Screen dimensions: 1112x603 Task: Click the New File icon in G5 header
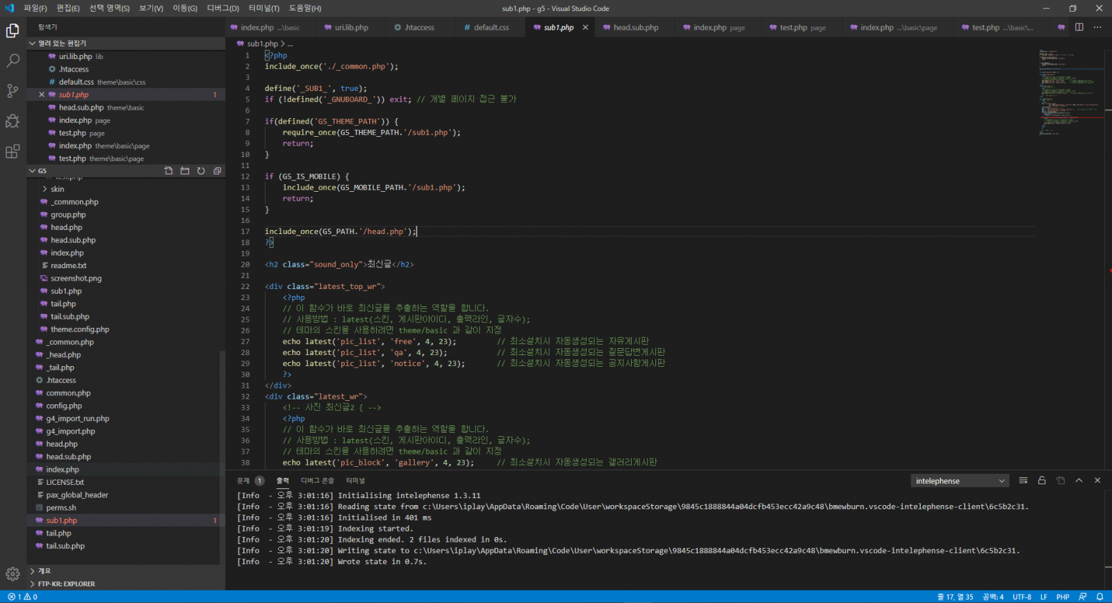(x=168, y=171)
